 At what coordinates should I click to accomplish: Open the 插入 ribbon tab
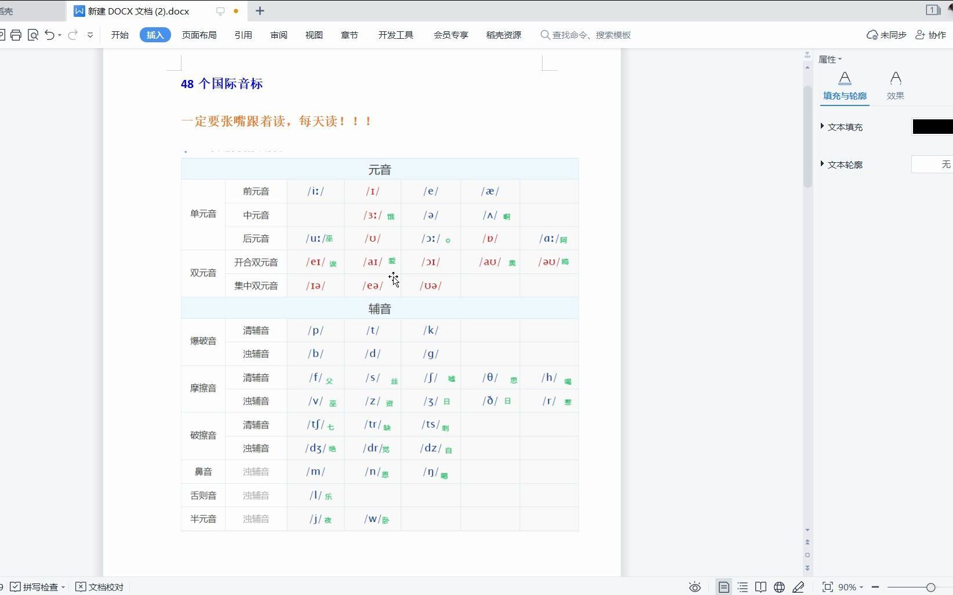[x=155, y=35]
